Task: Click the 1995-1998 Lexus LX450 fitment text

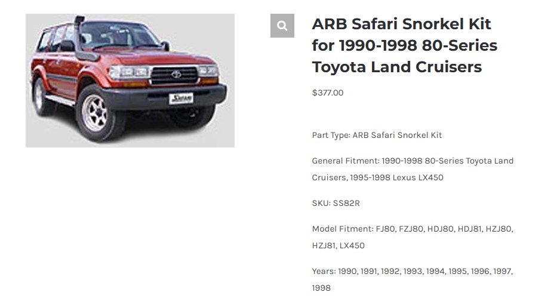Action: tap(396, 177)
